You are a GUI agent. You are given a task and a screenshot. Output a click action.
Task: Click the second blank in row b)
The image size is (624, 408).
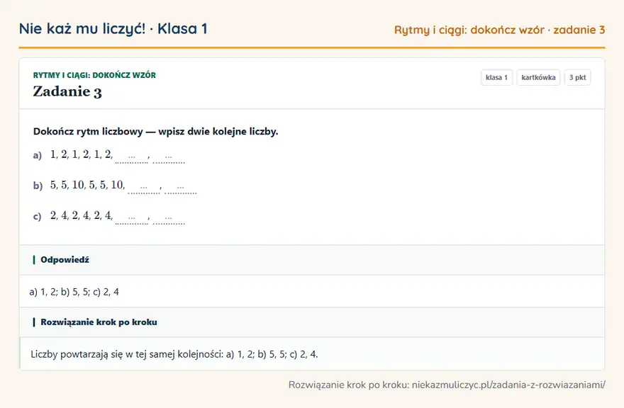click(x=181, y=187)
